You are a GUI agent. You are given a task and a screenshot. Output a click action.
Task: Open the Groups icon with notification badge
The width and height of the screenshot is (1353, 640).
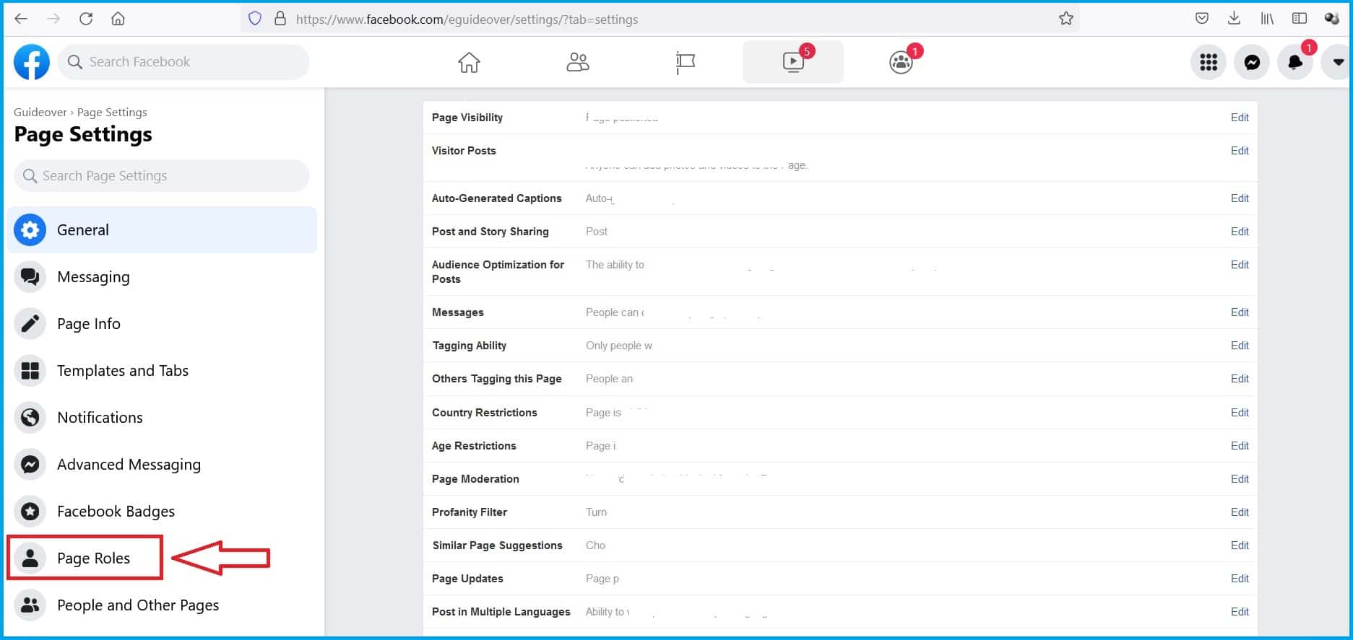pos(901,63)
